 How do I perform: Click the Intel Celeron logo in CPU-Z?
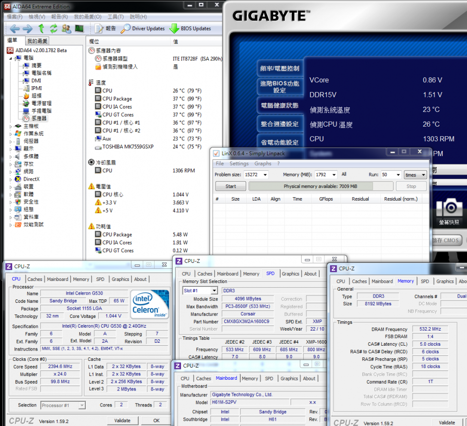[149, 305]
